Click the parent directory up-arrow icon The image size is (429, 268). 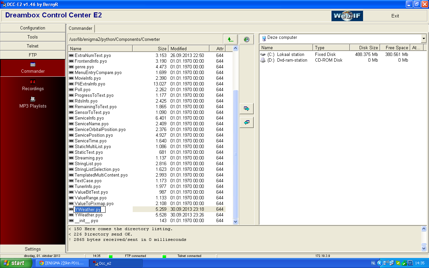tap(230, 40)
